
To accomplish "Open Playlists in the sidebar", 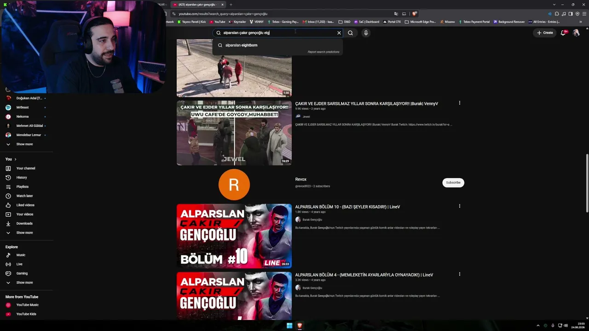I will (23, 187).
